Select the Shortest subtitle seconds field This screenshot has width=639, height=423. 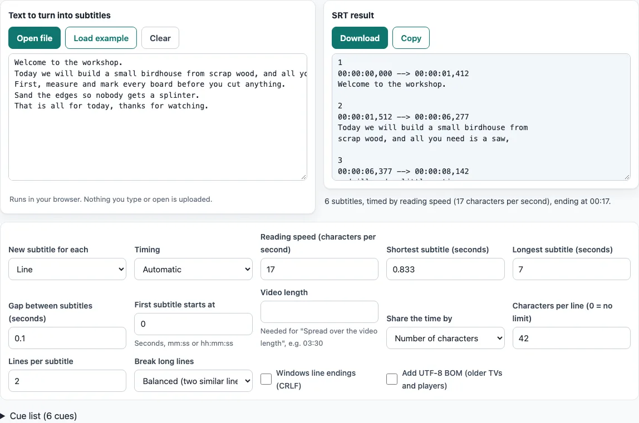tap(445, 269)
